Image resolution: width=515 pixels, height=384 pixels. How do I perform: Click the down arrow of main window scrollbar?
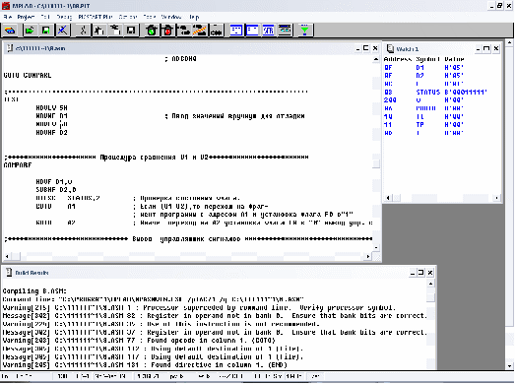click(x=509, y=365)
